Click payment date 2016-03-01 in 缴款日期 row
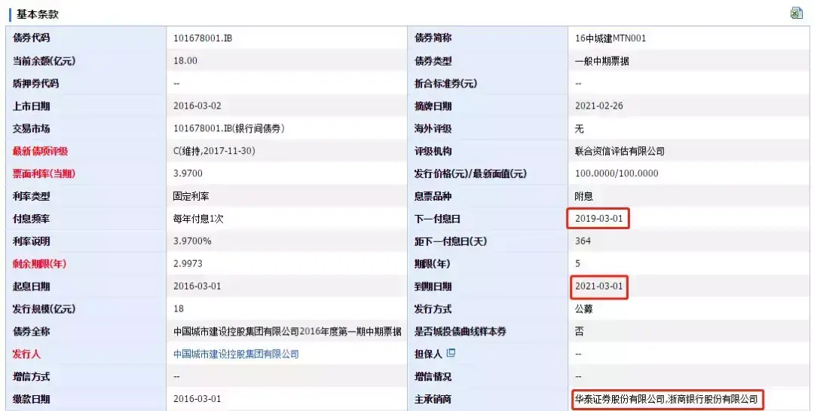814x411 pixels. [x=197, y=399]
